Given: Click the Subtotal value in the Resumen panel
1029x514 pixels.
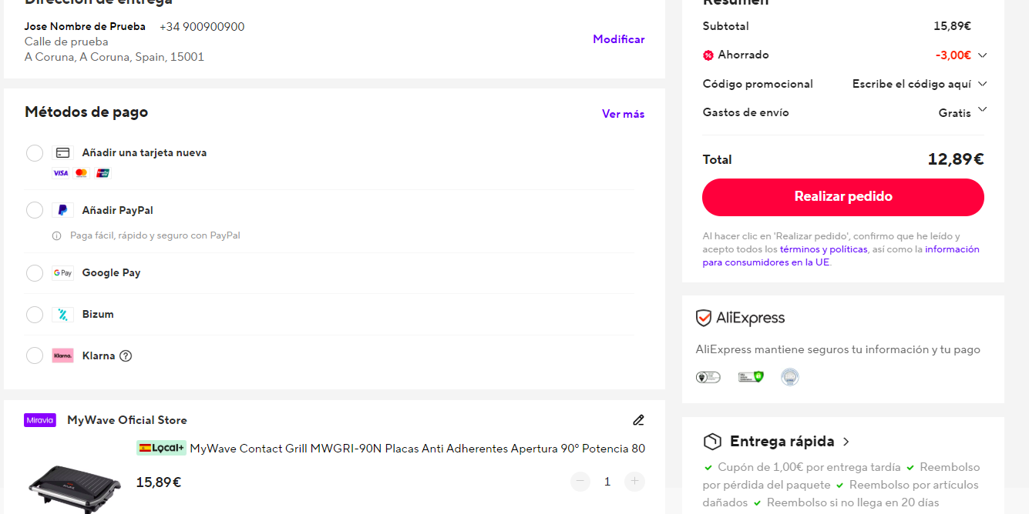Looking at the screenshot, I should pos(952,26).
